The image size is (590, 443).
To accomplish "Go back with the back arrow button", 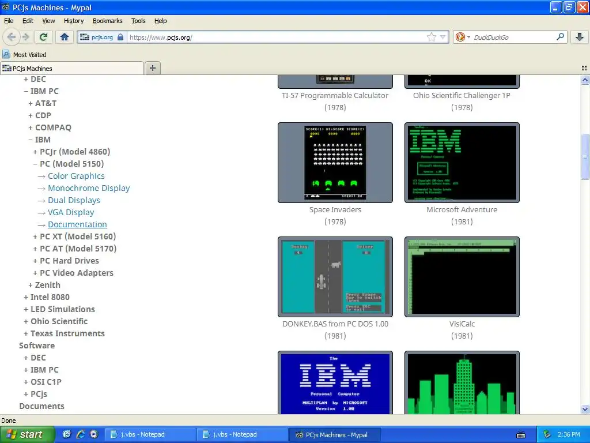I will tap(12, 37).
